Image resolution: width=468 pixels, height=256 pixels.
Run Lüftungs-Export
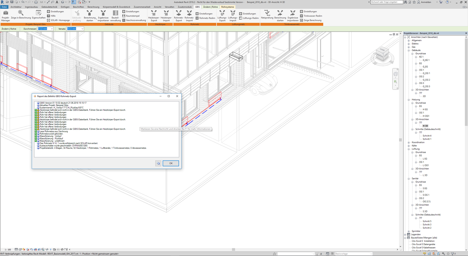click(x=222, y=16)
